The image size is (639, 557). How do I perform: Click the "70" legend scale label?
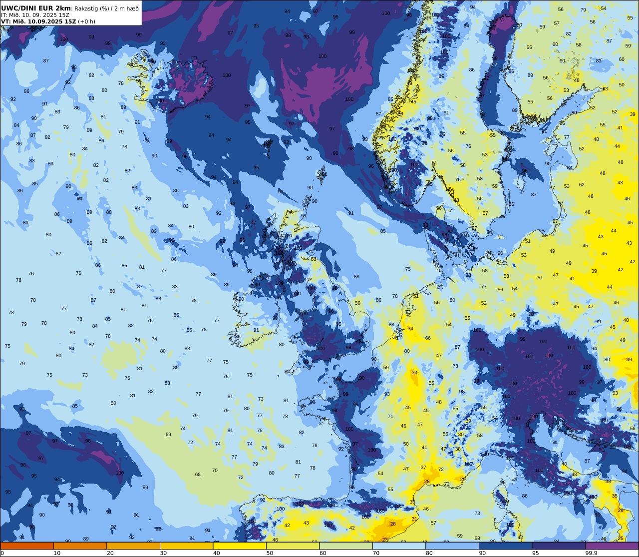point(376,553)
